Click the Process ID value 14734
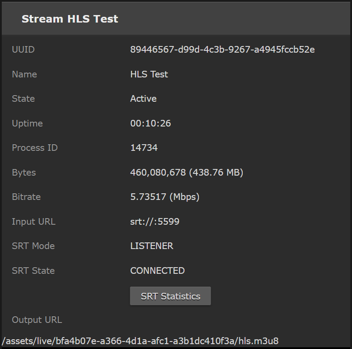The width and height of the screenshot is (352, 349). [x=144, y=148]
